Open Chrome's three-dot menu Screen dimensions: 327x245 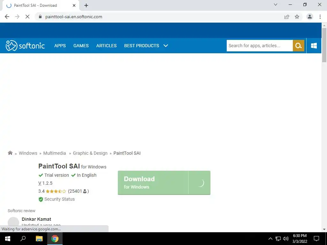pyautogui.click(x=320, y=17)
